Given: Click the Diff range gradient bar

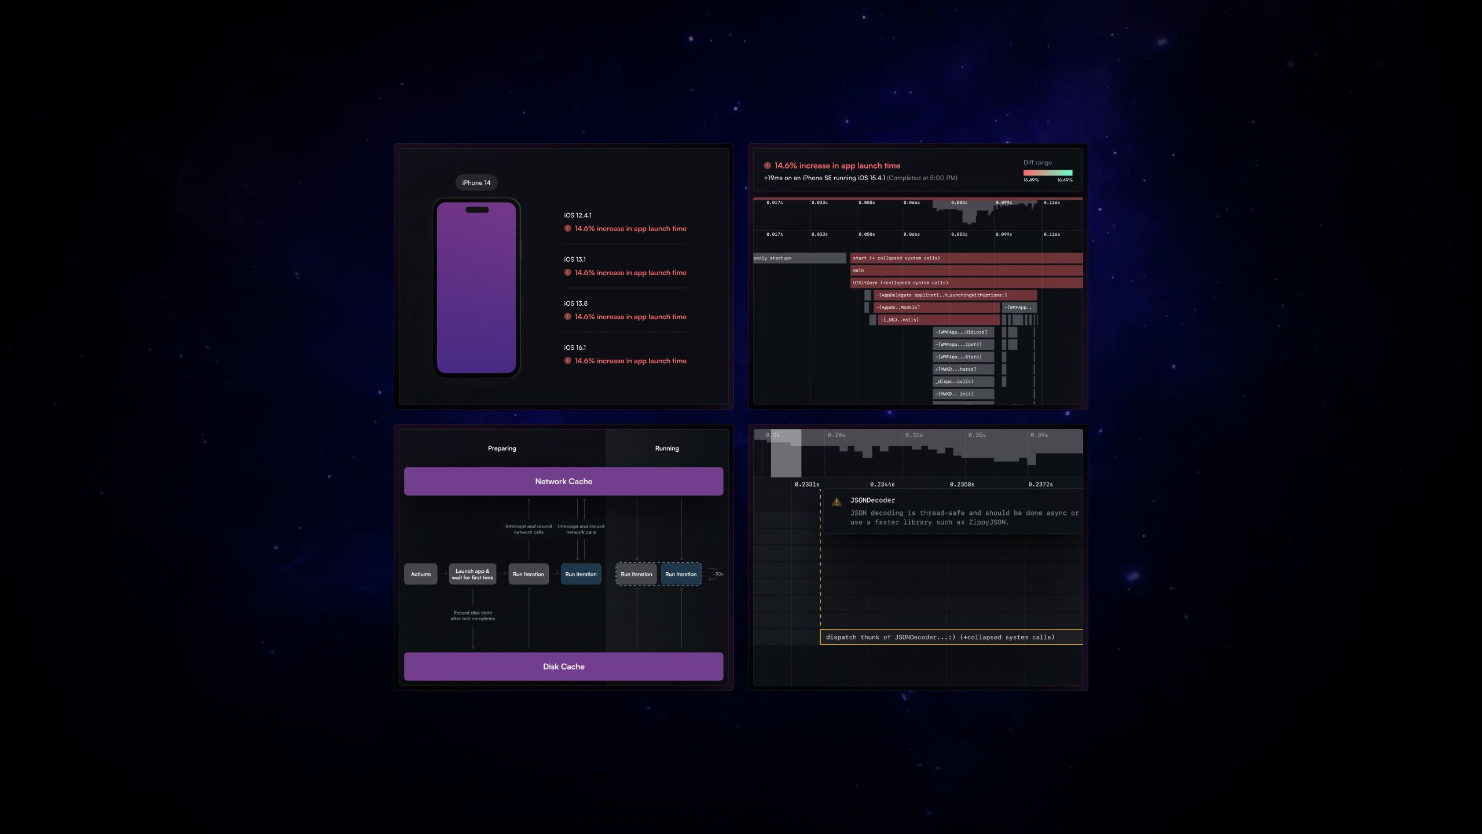Looking at the screenshot, I should point(1047,173).
